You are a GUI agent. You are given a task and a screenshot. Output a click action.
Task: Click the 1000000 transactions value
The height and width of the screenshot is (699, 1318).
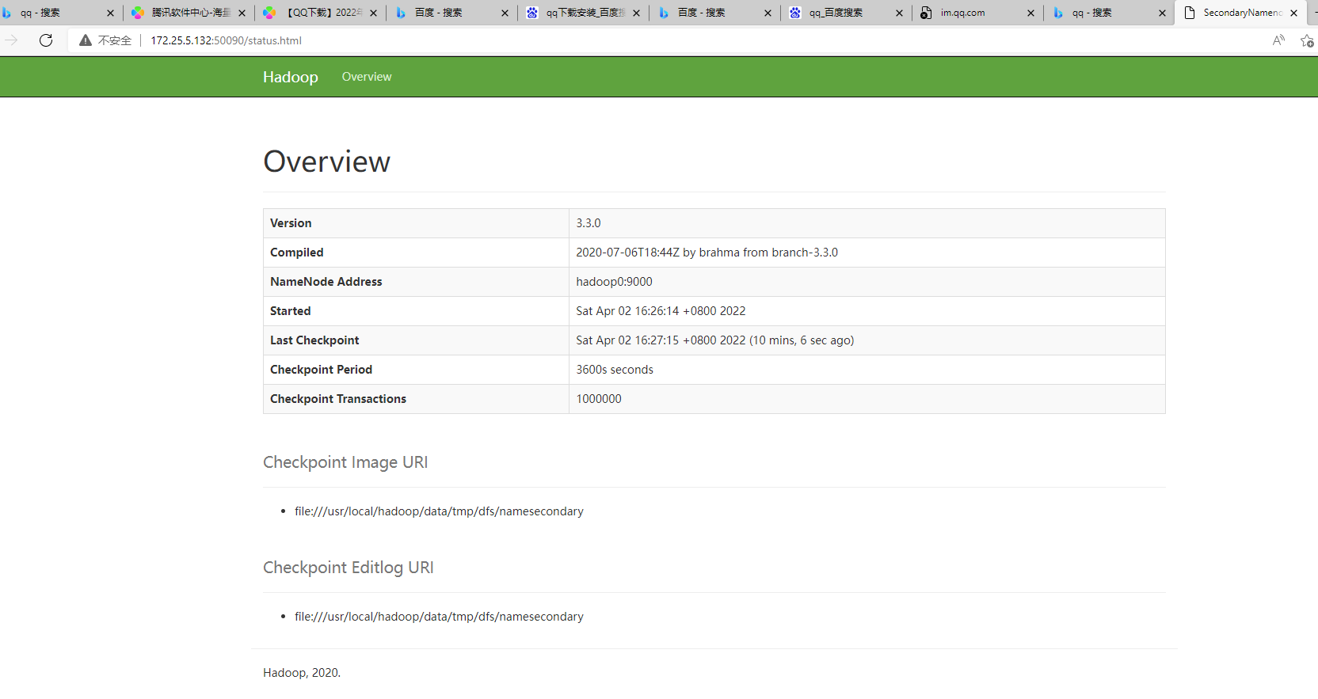coord(599,399)
